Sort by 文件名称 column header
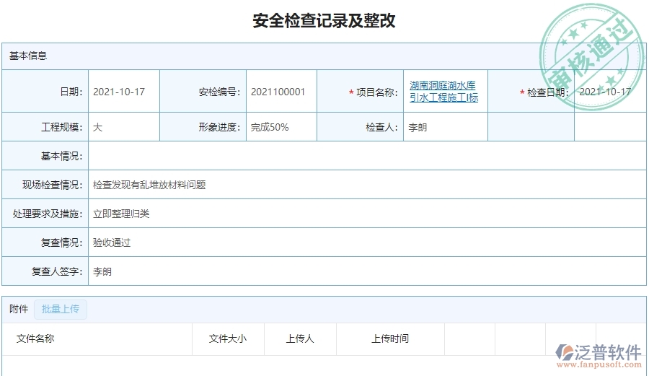Viewport: 649px width, 376px height. [x=35, y=338]
